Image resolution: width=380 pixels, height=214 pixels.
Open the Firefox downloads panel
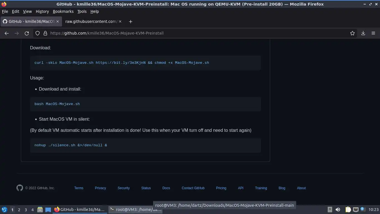tap(363, 33)
